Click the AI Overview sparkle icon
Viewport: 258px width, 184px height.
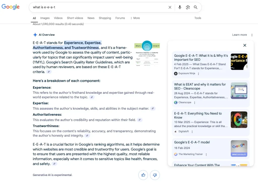[35, 35]
